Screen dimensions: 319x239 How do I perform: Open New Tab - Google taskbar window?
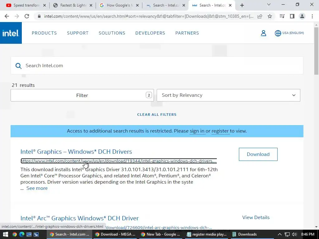point(161,234)
